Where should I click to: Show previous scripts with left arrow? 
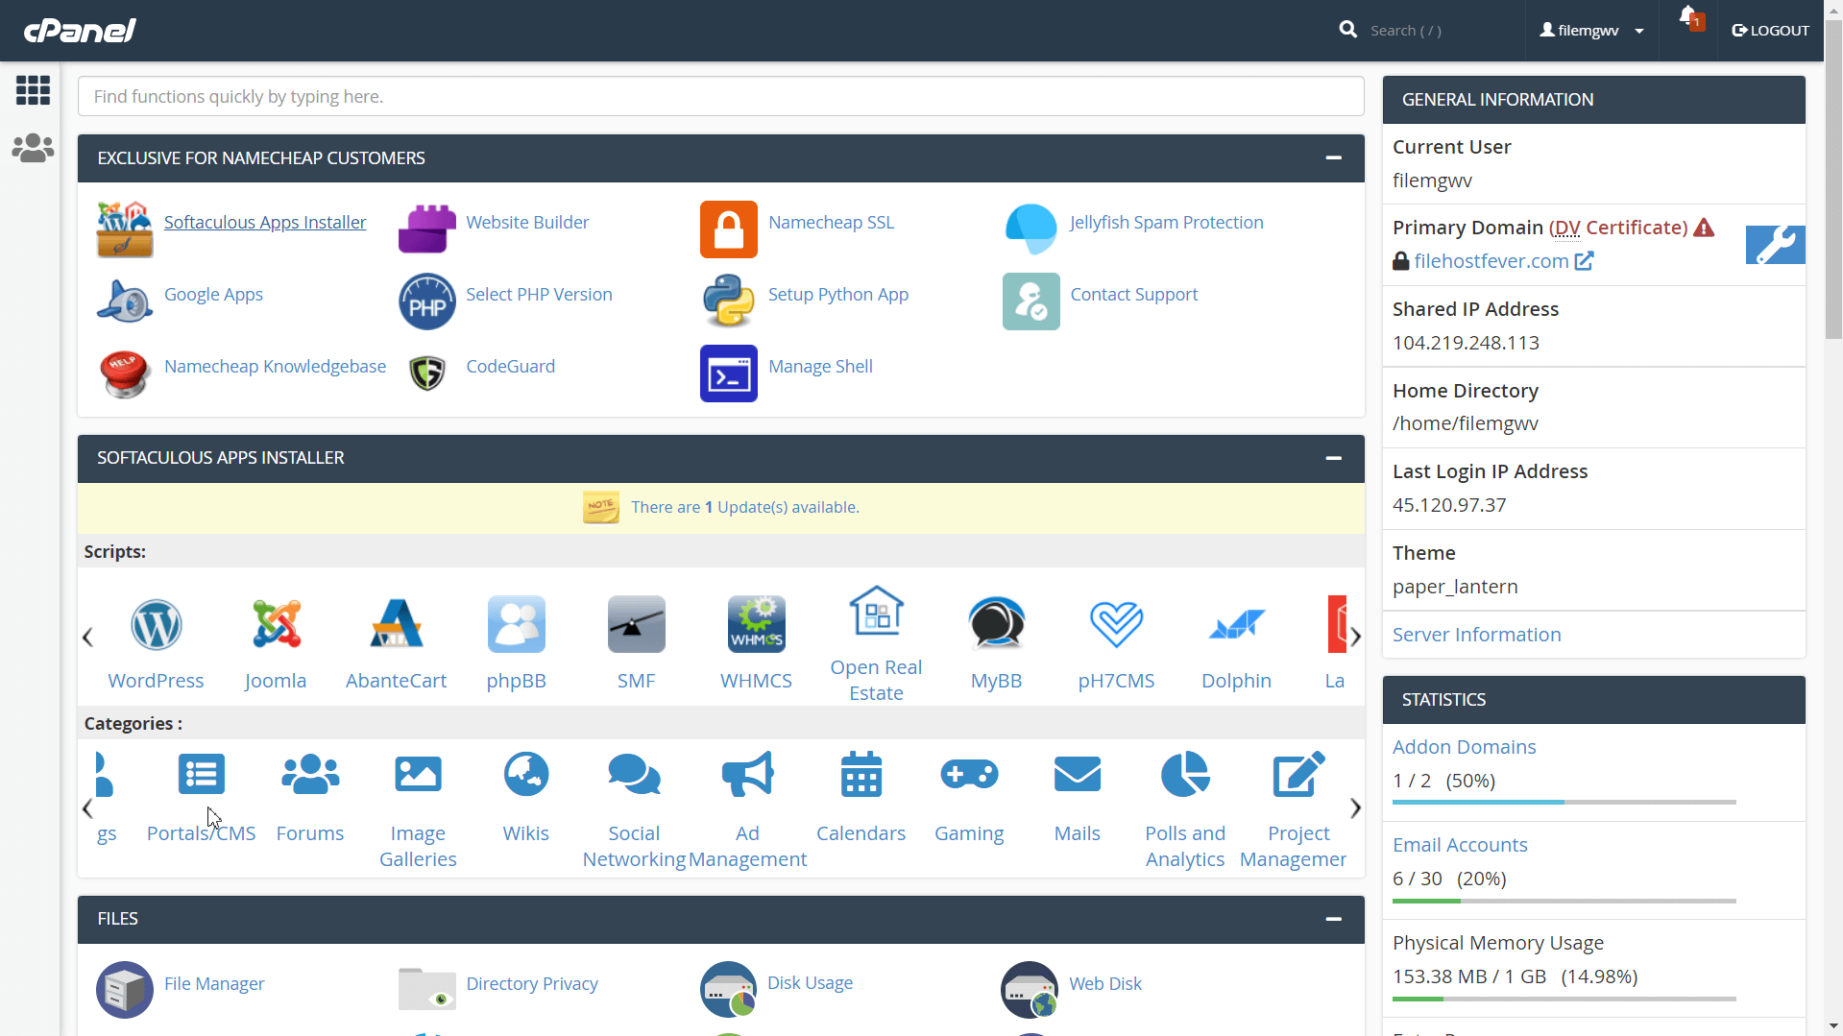pos(87,637)
